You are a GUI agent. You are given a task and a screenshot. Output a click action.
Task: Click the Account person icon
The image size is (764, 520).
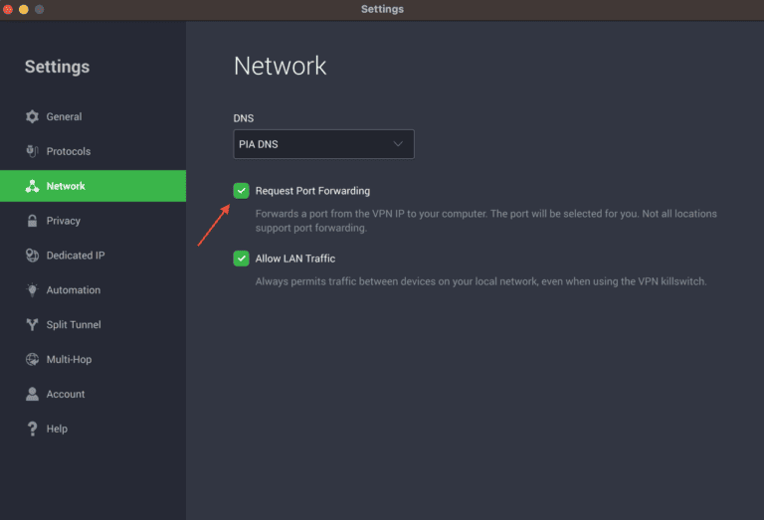pos(32,394)
